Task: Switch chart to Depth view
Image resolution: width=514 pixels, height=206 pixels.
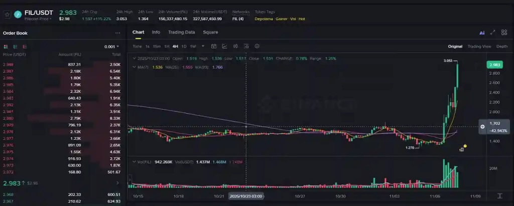Action: [x=502, y=46]
